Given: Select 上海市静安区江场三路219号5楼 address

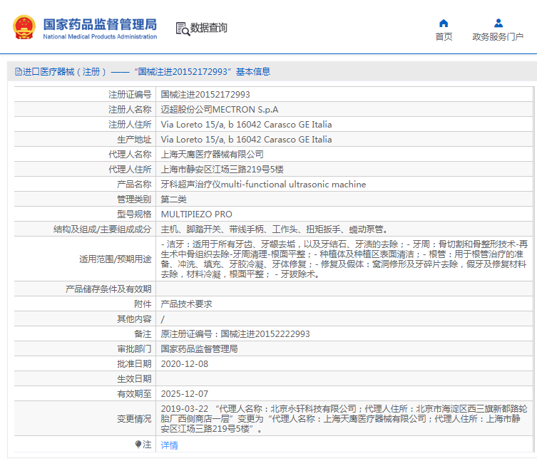Looking at the screenshot, I should (222, 170).
